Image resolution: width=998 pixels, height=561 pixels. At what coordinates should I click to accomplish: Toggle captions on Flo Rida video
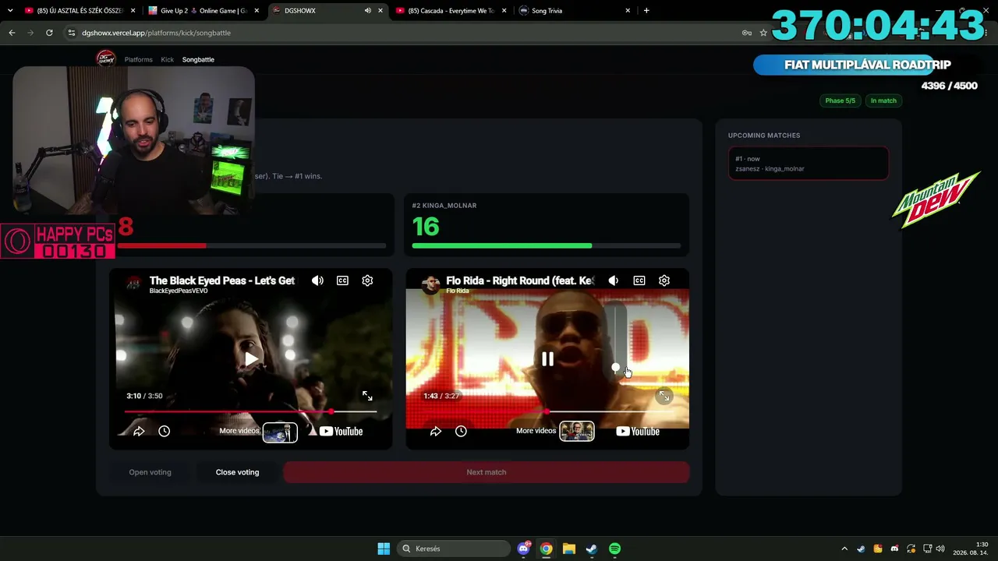(x=639, y=280)
